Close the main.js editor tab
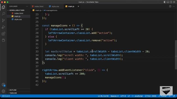The width and height of the screenshot is (177, 99). tap(78, 6)
